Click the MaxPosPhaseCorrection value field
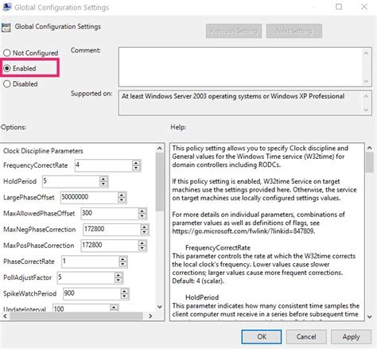This screenshot has width=377, height=349. 110,246
